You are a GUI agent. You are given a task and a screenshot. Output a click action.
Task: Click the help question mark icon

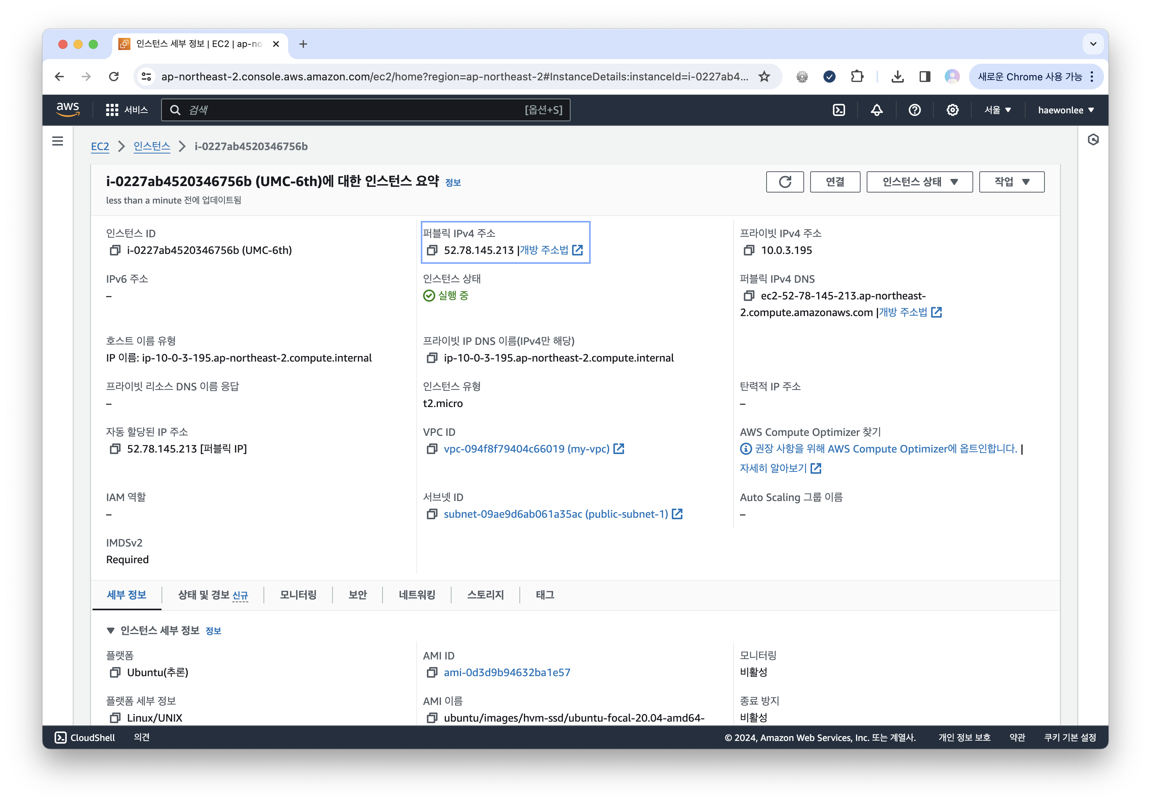pos(914,110)
